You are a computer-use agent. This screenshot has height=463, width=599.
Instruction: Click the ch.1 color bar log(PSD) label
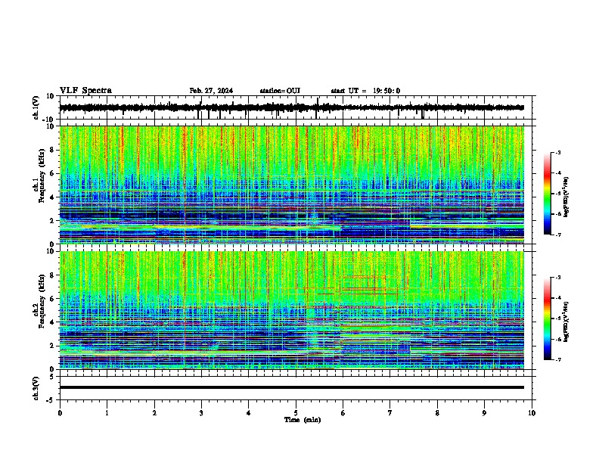coord(566,197)
